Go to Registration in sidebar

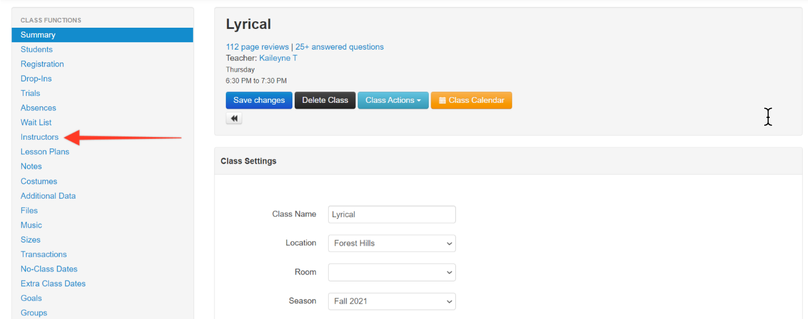42,64
